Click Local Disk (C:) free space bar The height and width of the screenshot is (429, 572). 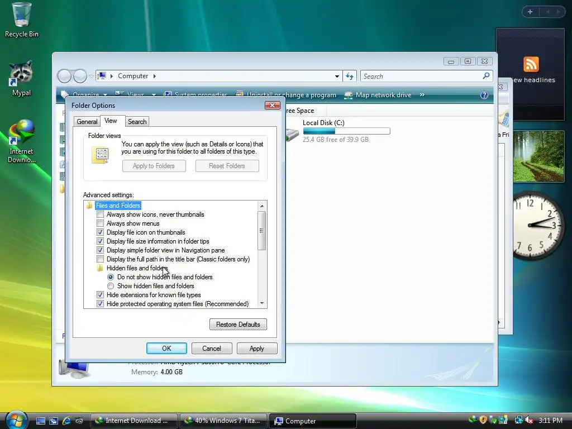coord(346,131)
